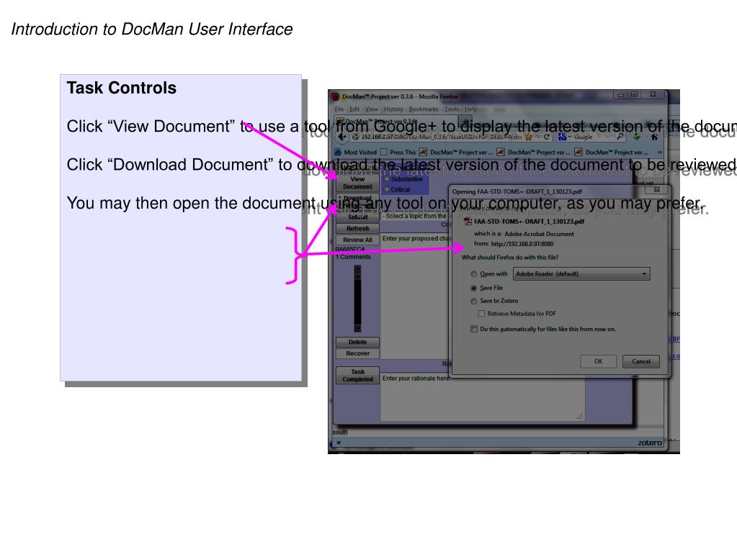Viewport: 737px width, 552px height.
Task: Click the "http://192.168.0.97:8080" source text
Action: pyautogui.click(x=522, y=244)
